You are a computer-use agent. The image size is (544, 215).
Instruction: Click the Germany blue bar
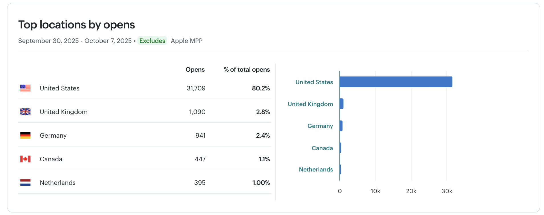point(341,126)
